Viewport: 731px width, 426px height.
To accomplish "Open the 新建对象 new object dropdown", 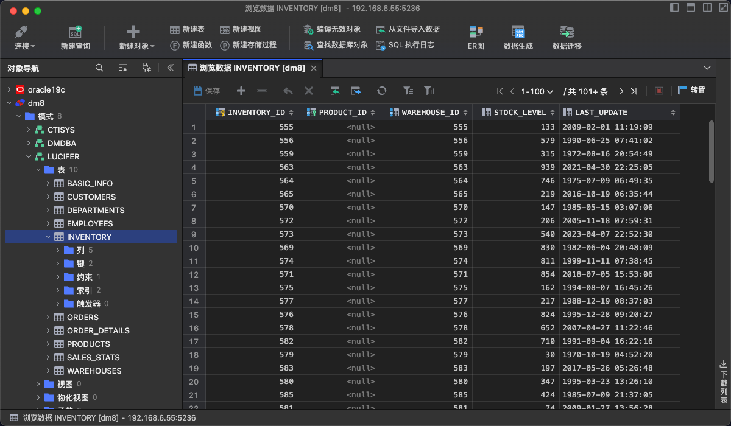I will coord(136,37).
